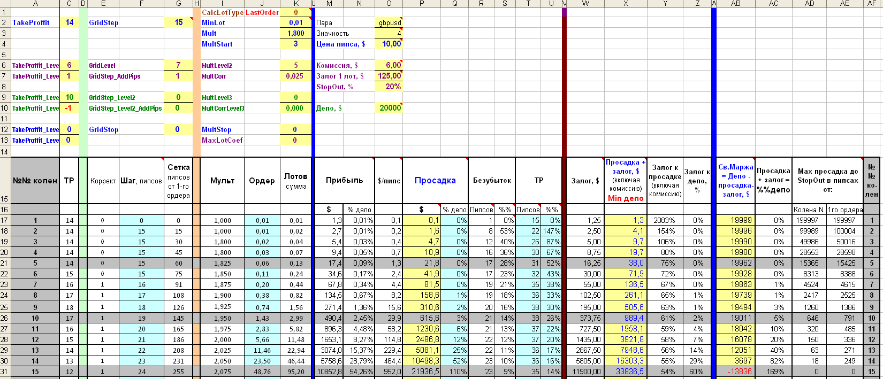Select the GridStep_AddPips label
The height and width of the screenshot is (379, 883).
[x=115, y=76]
